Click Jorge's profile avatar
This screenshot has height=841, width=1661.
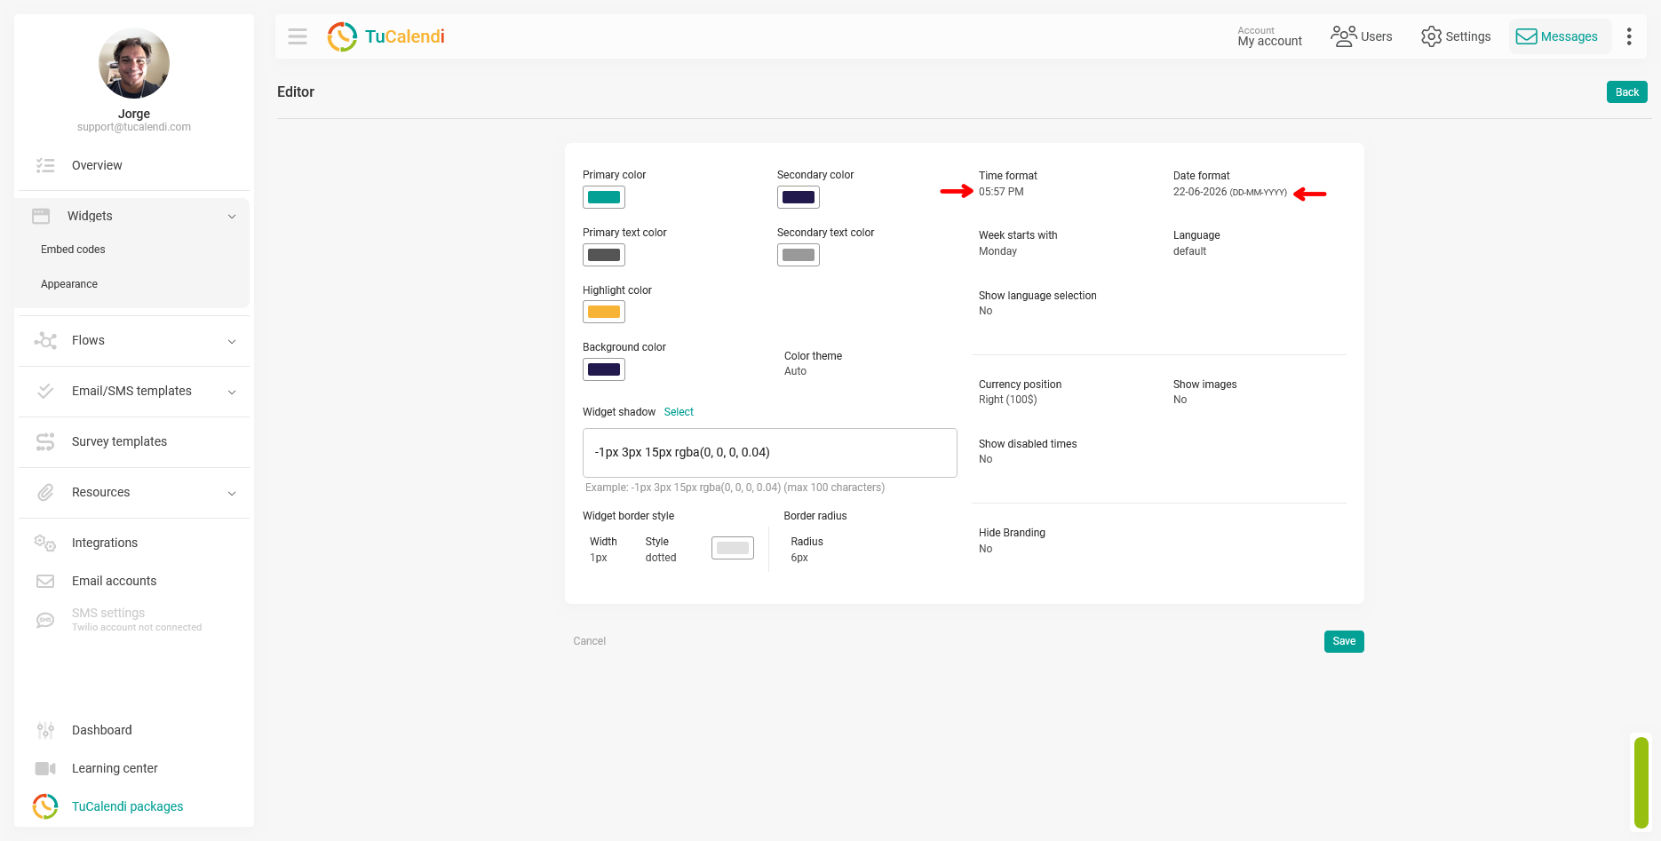(134, 63)
